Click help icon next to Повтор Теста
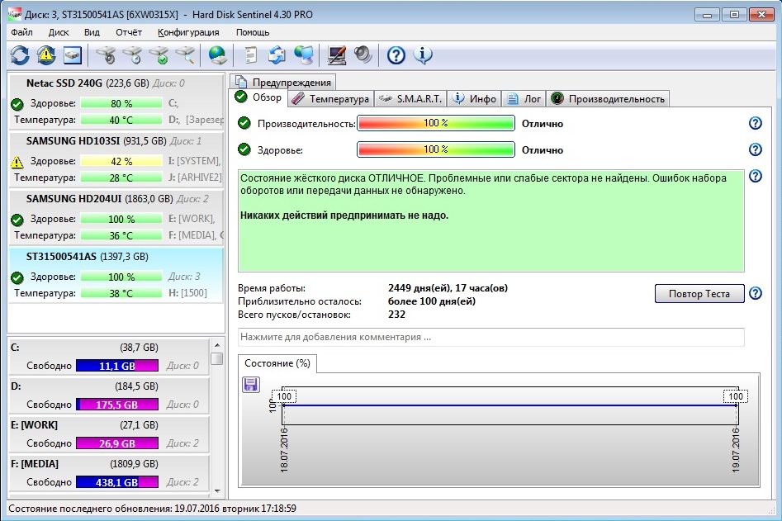The width and height of the screenshot is (782, 521). (754, 294)
